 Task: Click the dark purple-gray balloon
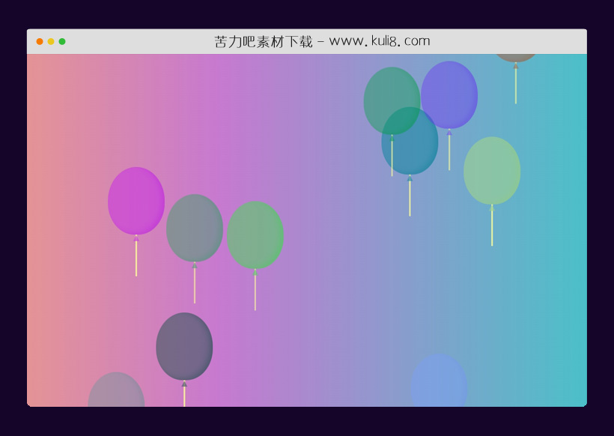click(184, 345)
